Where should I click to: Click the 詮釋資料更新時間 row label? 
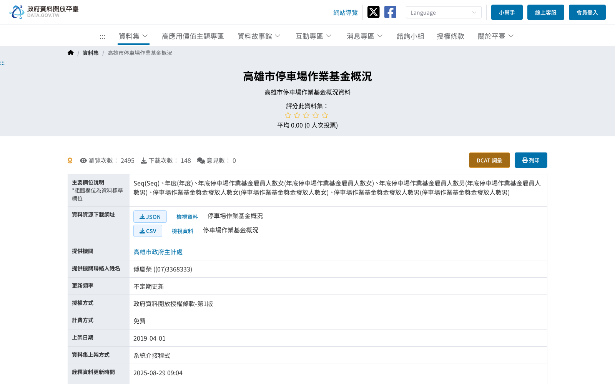(93, 372)
